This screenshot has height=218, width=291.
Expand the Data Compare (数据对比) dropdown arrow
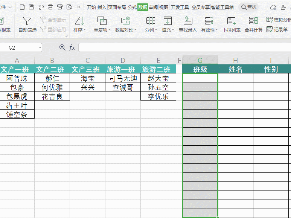pyautogui.click(x=135, y=30)
